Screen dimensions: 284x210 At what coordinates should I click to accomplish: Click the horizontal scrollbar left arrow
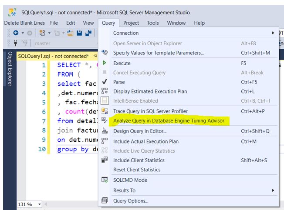pyautogui.click(x=46, y=204)
